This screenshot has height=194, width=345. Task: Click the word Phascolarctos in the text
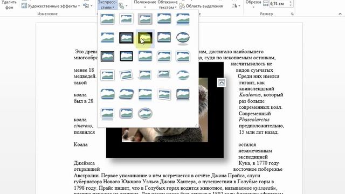[254, 120]
